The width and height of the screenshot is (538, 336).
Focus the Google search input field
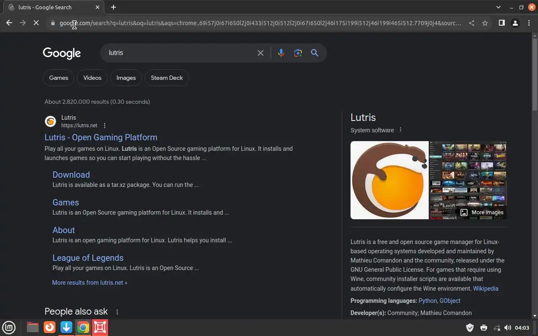click(x=180, y=53)
